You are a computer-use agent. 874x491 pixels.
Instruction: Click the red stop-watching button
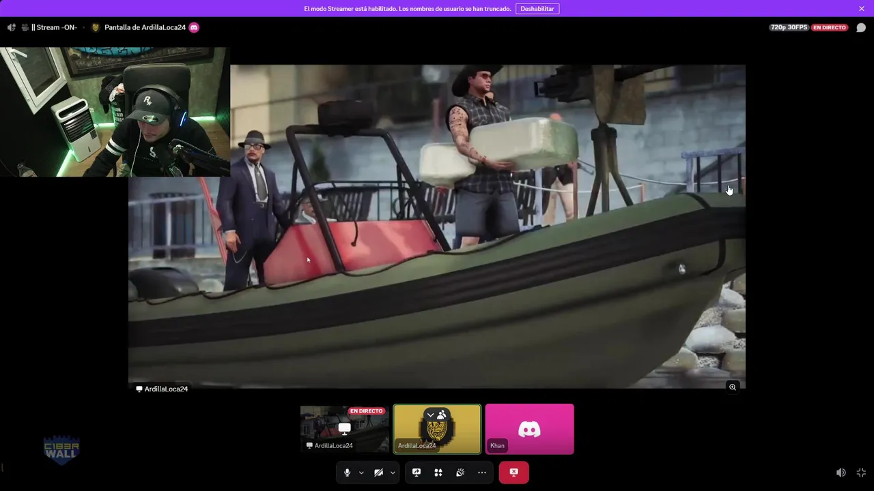point(513,473)
